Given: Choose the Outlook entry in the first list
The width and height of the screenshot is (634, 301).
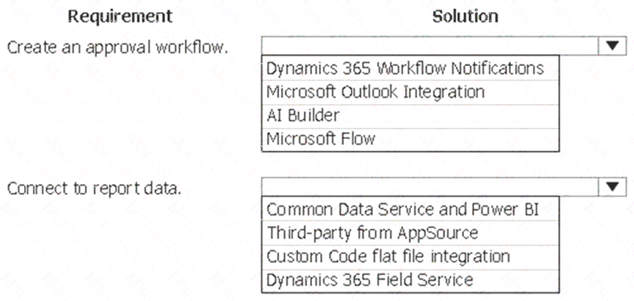Looking at the screenshot, I should (410, 92).
